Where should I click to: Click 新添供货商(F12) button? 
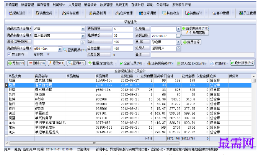tap(195, 28)
